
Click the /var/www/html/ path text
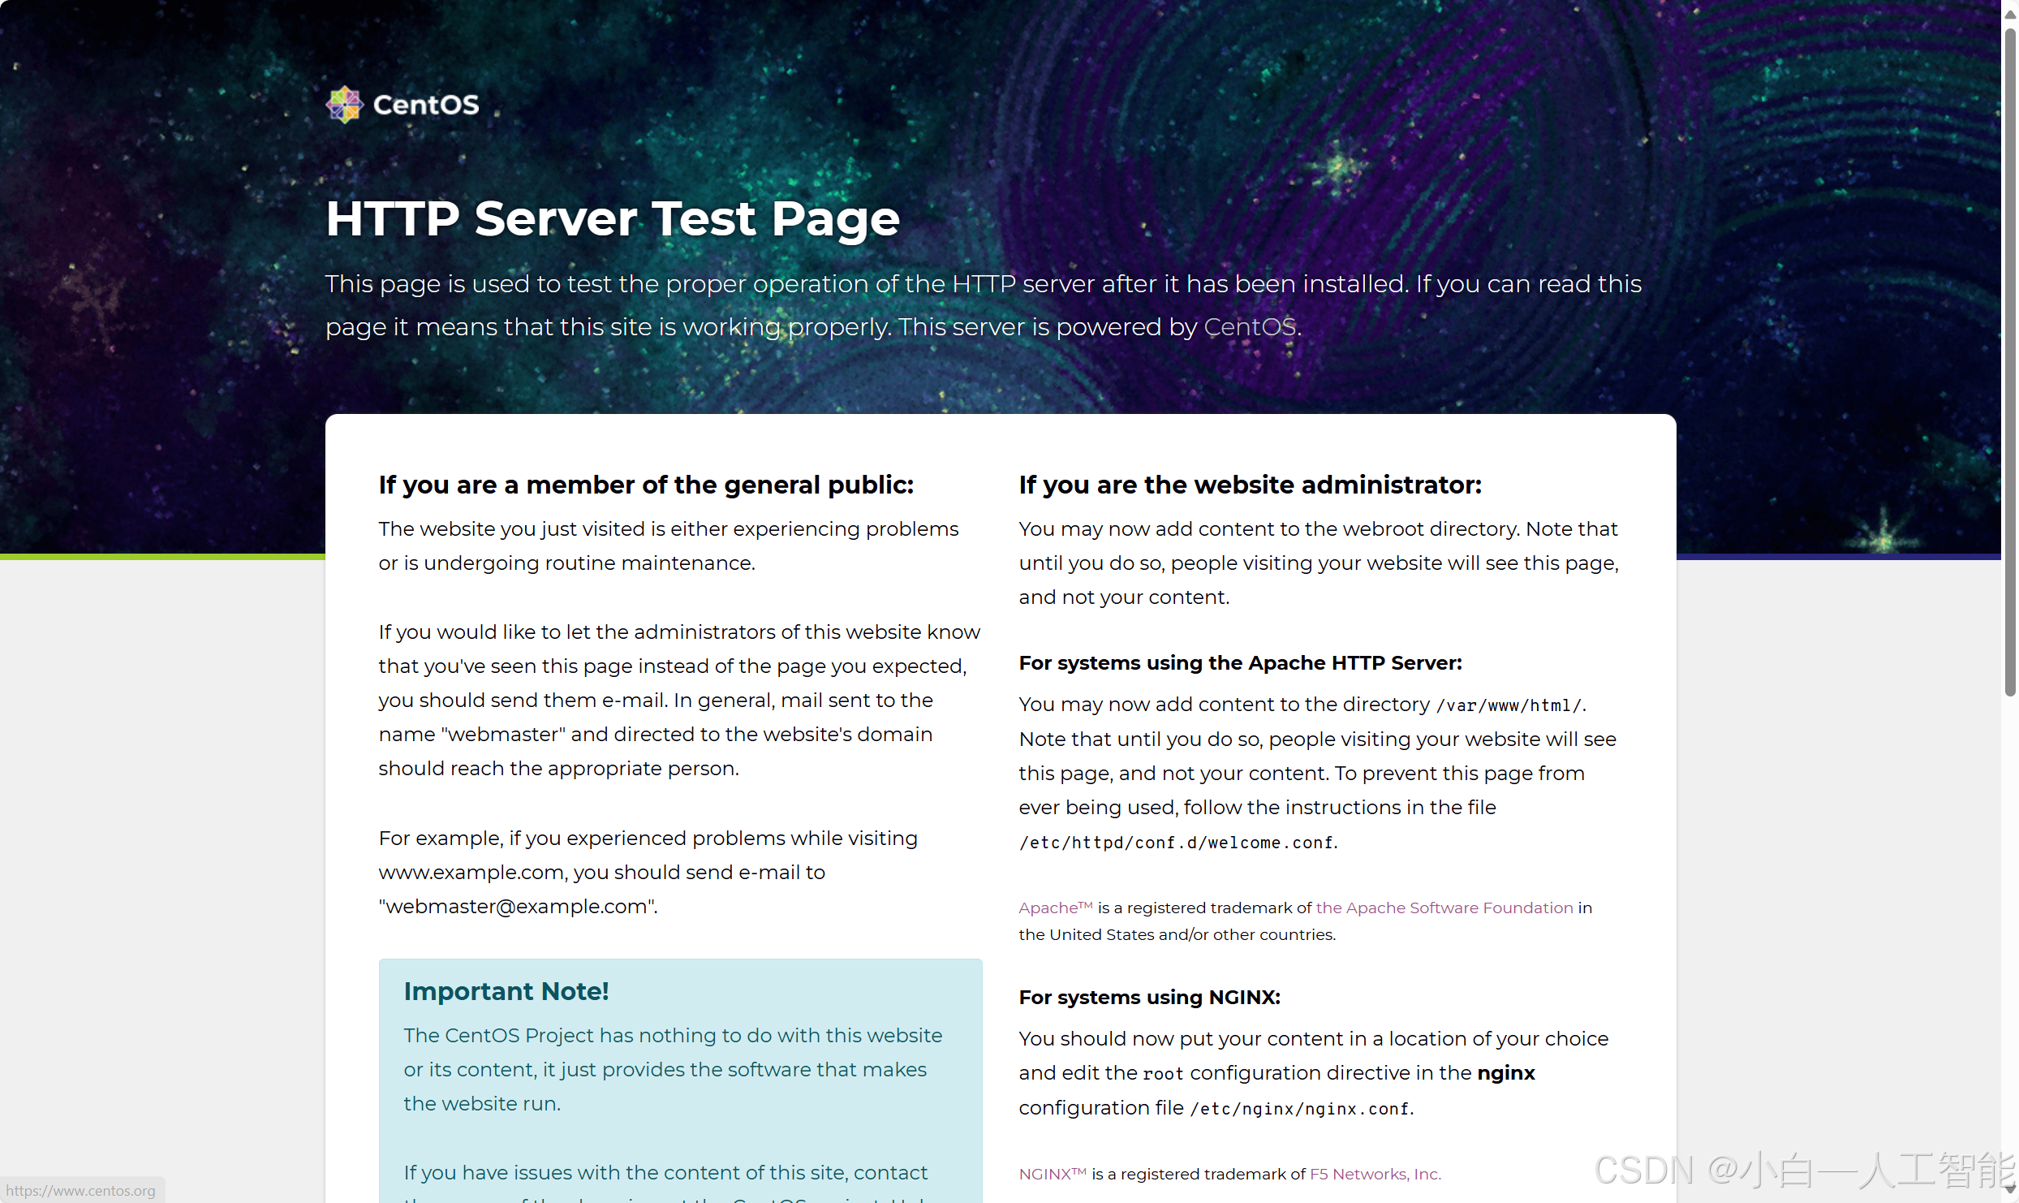1509,705
